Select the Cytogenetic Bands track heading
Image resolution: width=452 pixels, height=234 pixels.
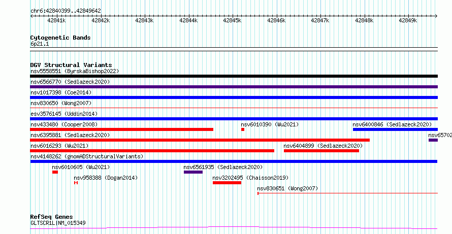point(60,38)
